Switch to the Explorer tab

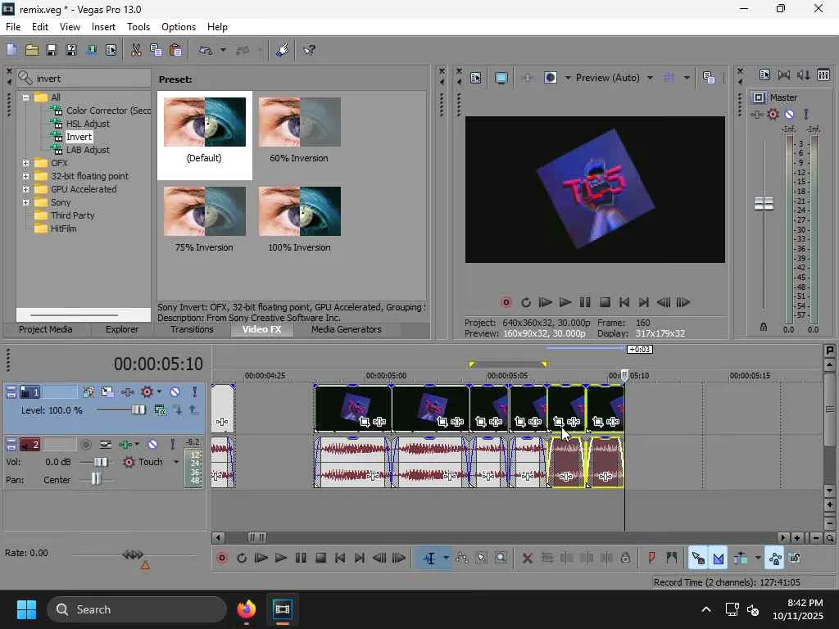(122, 329)
